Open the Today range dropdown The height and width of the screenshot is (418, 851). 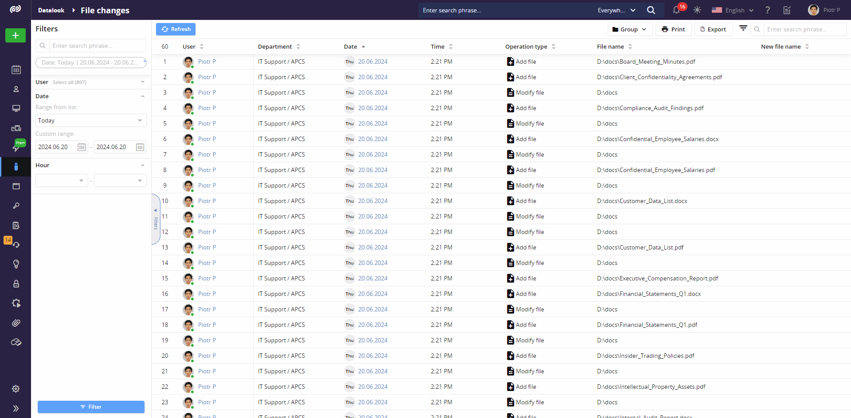tap(90, 120)
